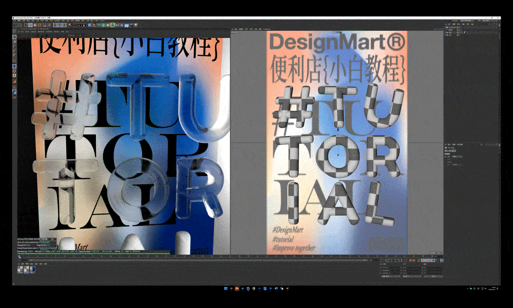Select the second highlighted material thumbnail
The image size is (513, 308).
27,269
